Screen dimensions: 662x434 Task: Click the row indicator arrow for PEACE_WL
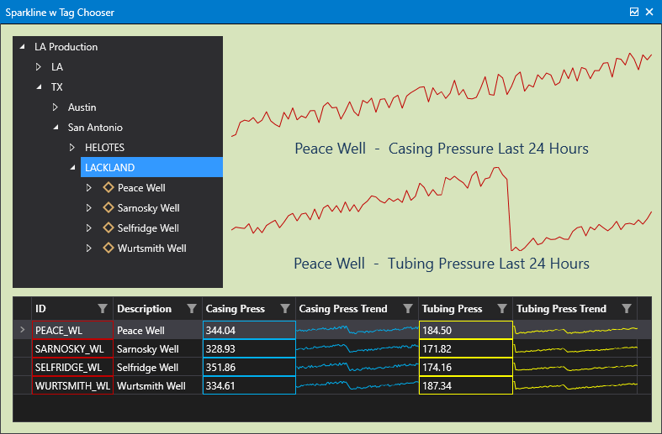coord(23,330)
